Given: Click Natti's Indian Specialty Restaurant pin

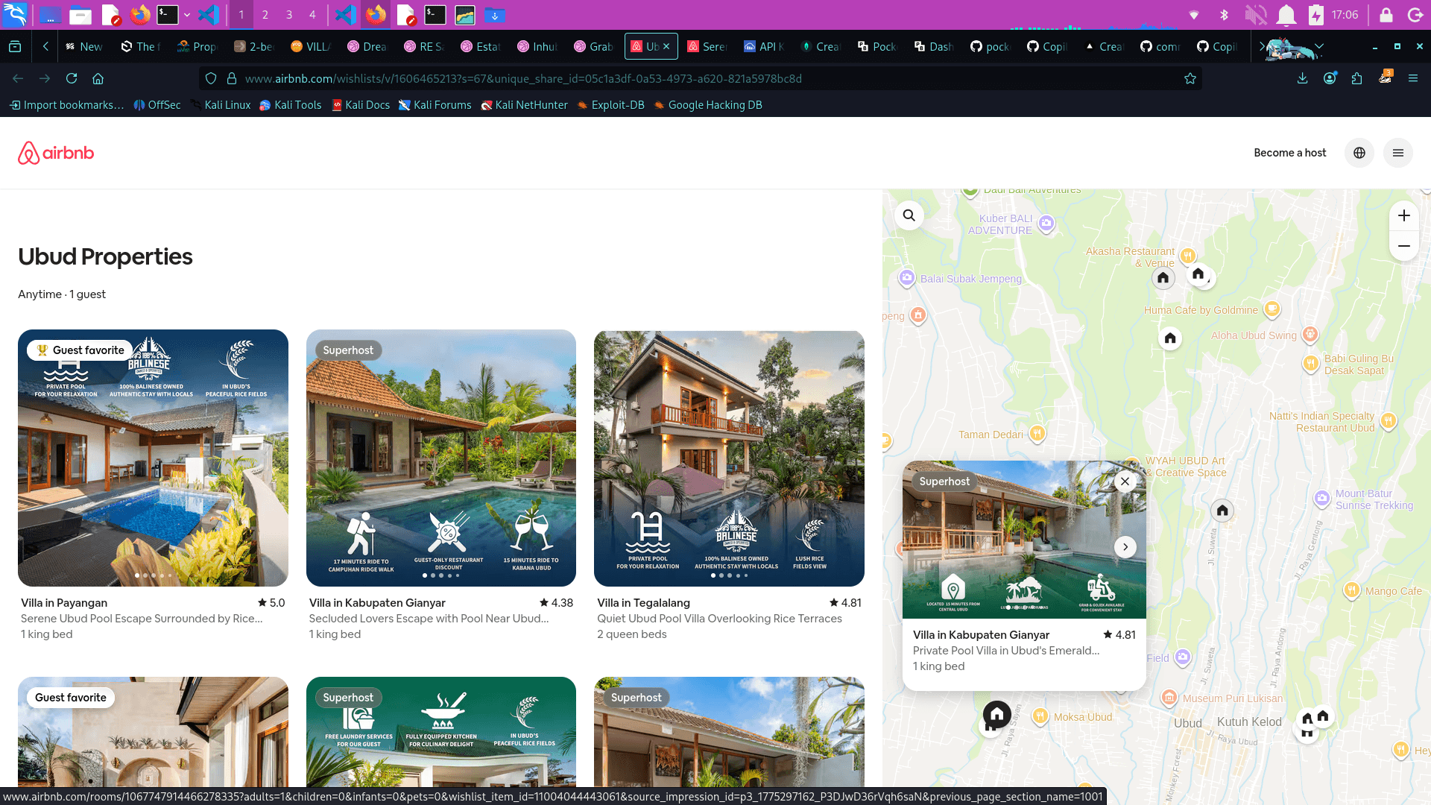Looking at the screenshot, I should coord(1388,420).
